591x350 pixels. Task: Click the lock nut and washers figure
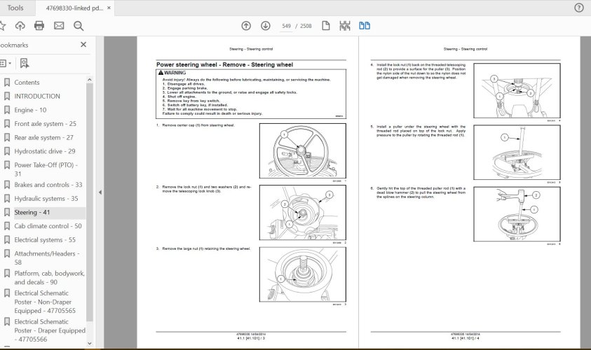303,213
